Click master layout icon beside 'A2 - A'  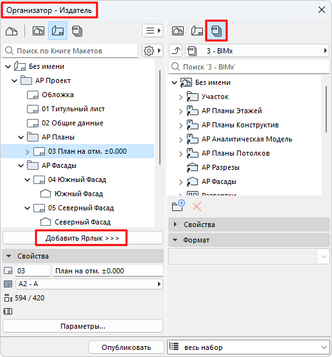coord(8,284)
